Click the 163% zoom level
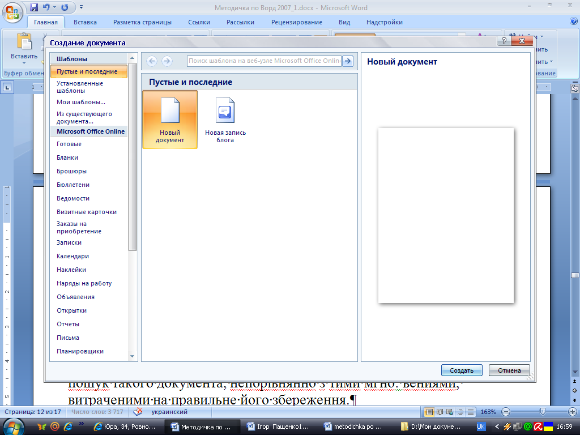580x435 pixels. point(488,412)
